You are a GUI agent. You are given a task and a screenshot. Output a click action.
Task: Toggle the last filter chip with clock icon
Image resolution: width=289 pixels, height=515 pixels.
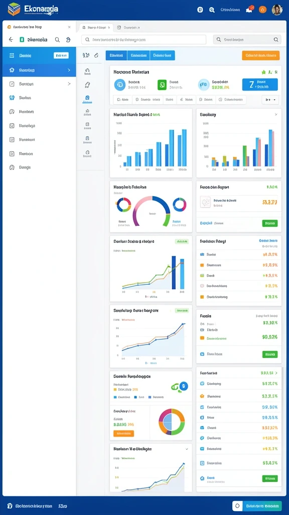tap(231, 99)
